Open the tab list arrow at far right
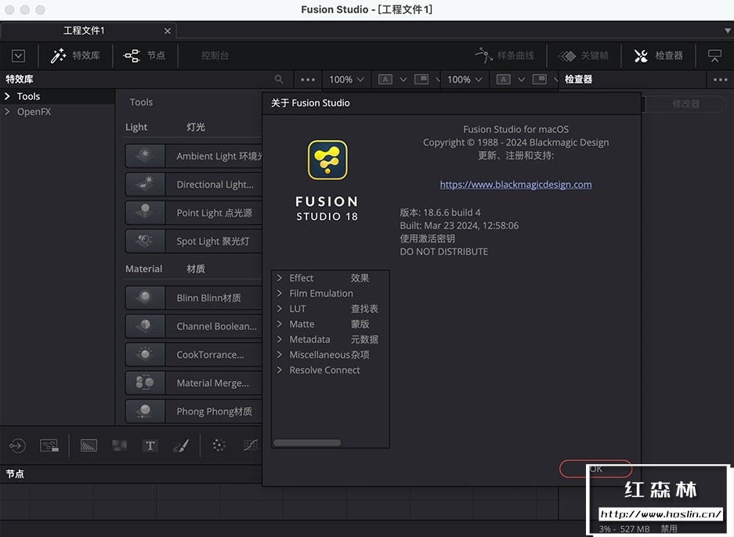Screen dimensions: 734x537 coord(728,31)
